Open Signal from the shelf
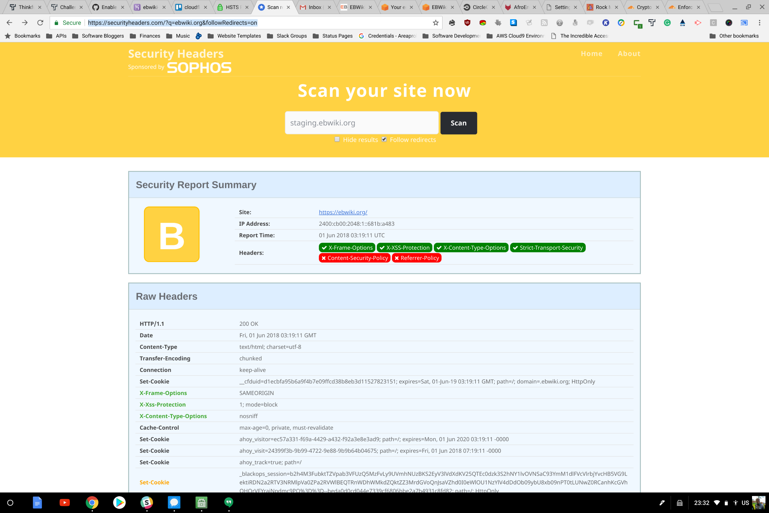 click(x=174, y=503)
